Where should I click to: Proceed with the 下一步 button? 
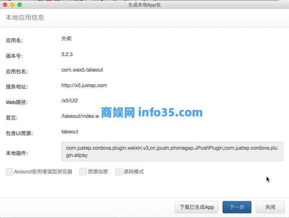pyautogui.click(x=237, y=207)
